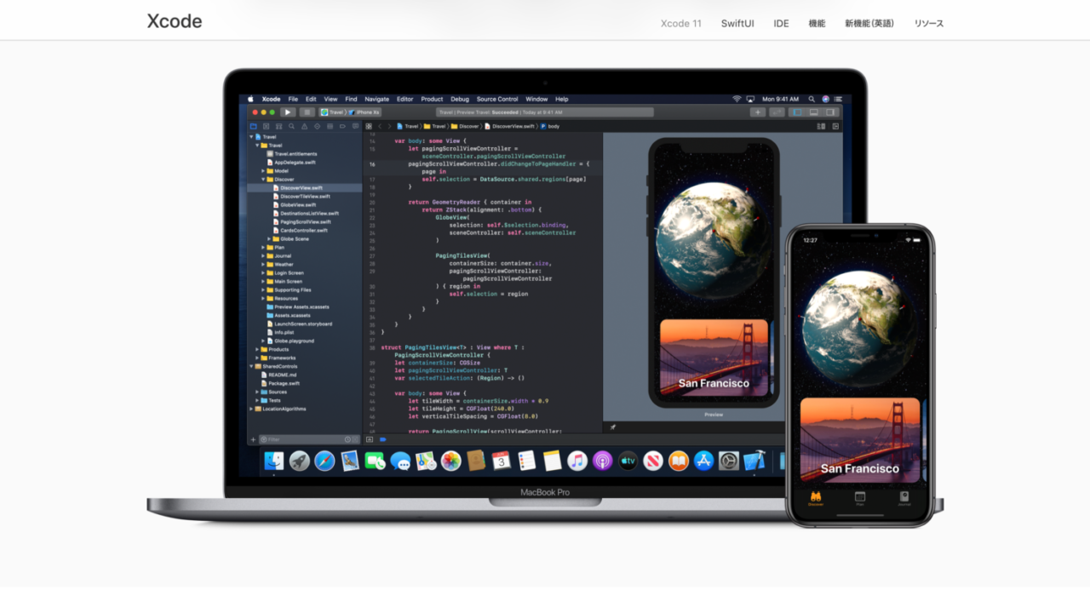Screen dimensions: 1090x613
Task: Click the Xcode Run (play) button
Action: (x=287, y=112)
